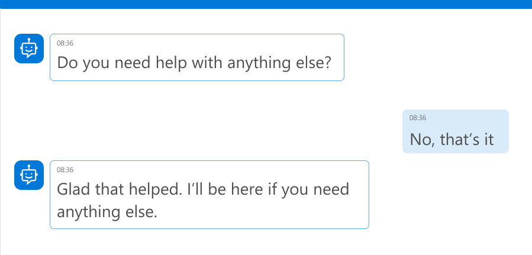Click empty area right of the first bot message
Screen dimensions: 532x255
(x=438, y=57)
